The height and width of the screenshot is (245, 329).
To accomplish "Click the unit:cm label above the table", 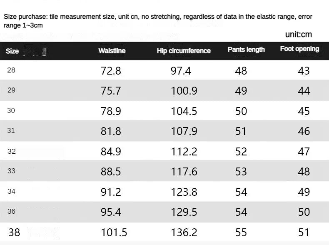I will 299,35.
